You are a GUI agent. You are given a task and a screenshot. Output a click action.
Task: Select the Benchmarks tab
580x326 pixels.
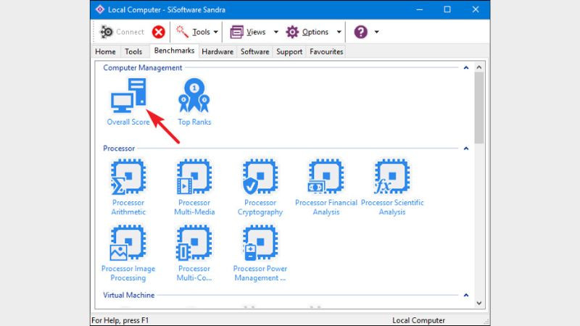pos(174,51)
